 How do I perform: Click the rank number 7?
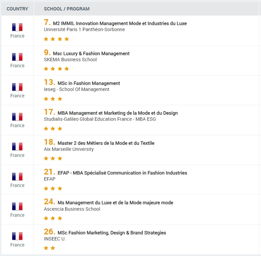[x=47, y=23]
